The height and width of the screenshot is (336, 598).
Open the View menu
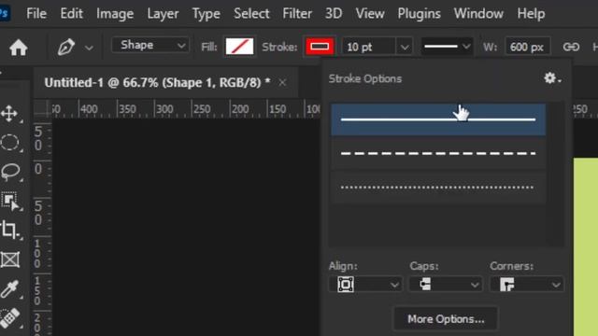pos(370,14)
